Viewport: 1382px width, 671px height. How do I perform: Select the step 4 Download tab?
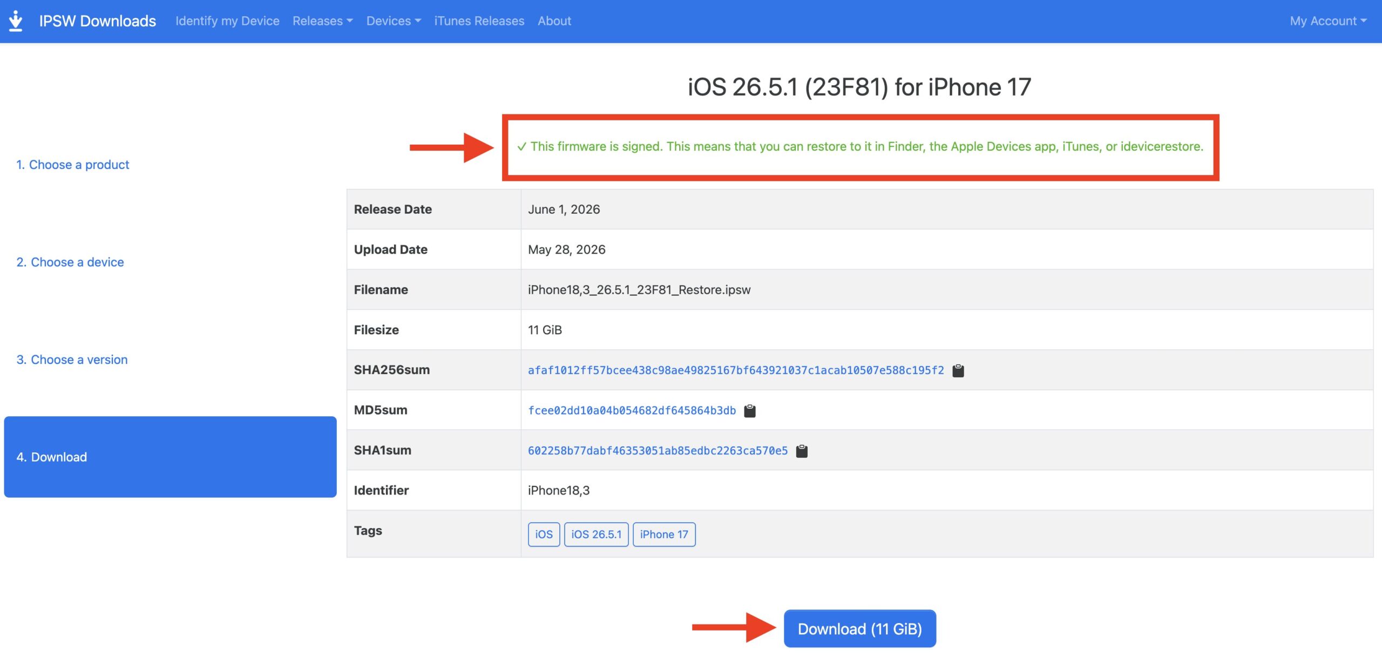170,457
